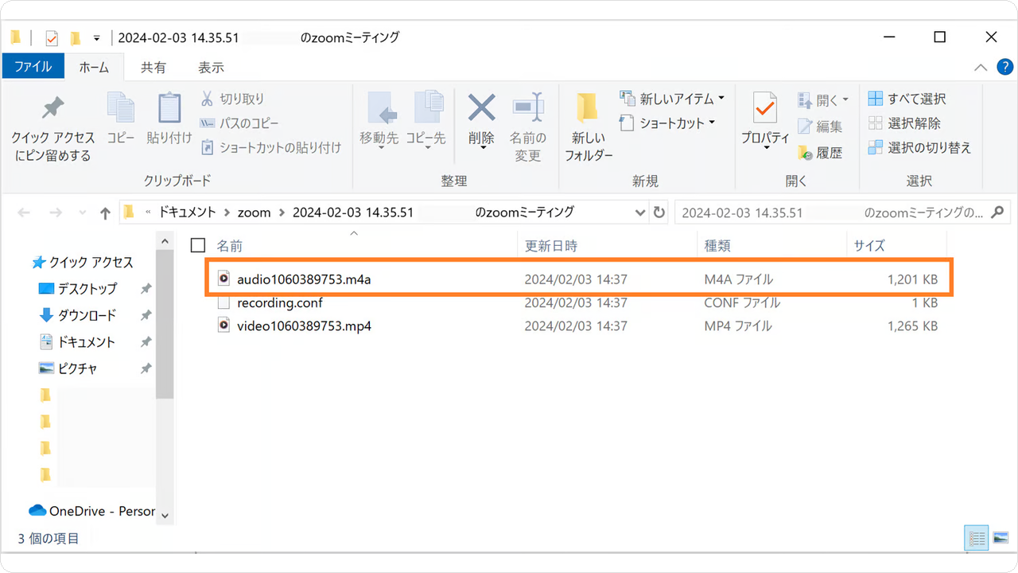Viewport: 1018px width, 573px height.
Task: Click the Cut scissors command
Action: (231, 99)
